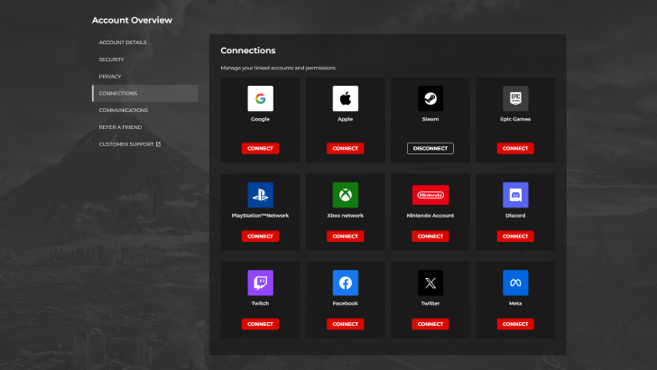Connect your Facebook account
657x370 pixels.
coord(346,324)
